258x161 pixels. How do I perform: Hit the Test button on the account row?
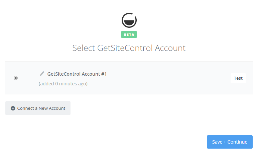(238, 78)
